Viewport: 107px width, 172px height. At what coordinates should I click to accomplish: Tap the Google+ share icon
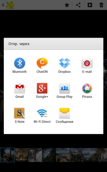(x=42, y=90)
